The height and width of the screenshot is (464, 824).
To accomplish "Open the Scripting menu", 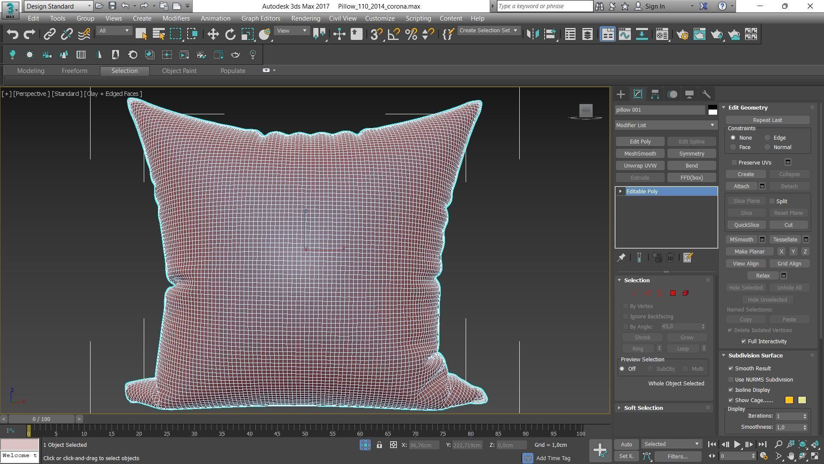I will [x=418, y=18].
